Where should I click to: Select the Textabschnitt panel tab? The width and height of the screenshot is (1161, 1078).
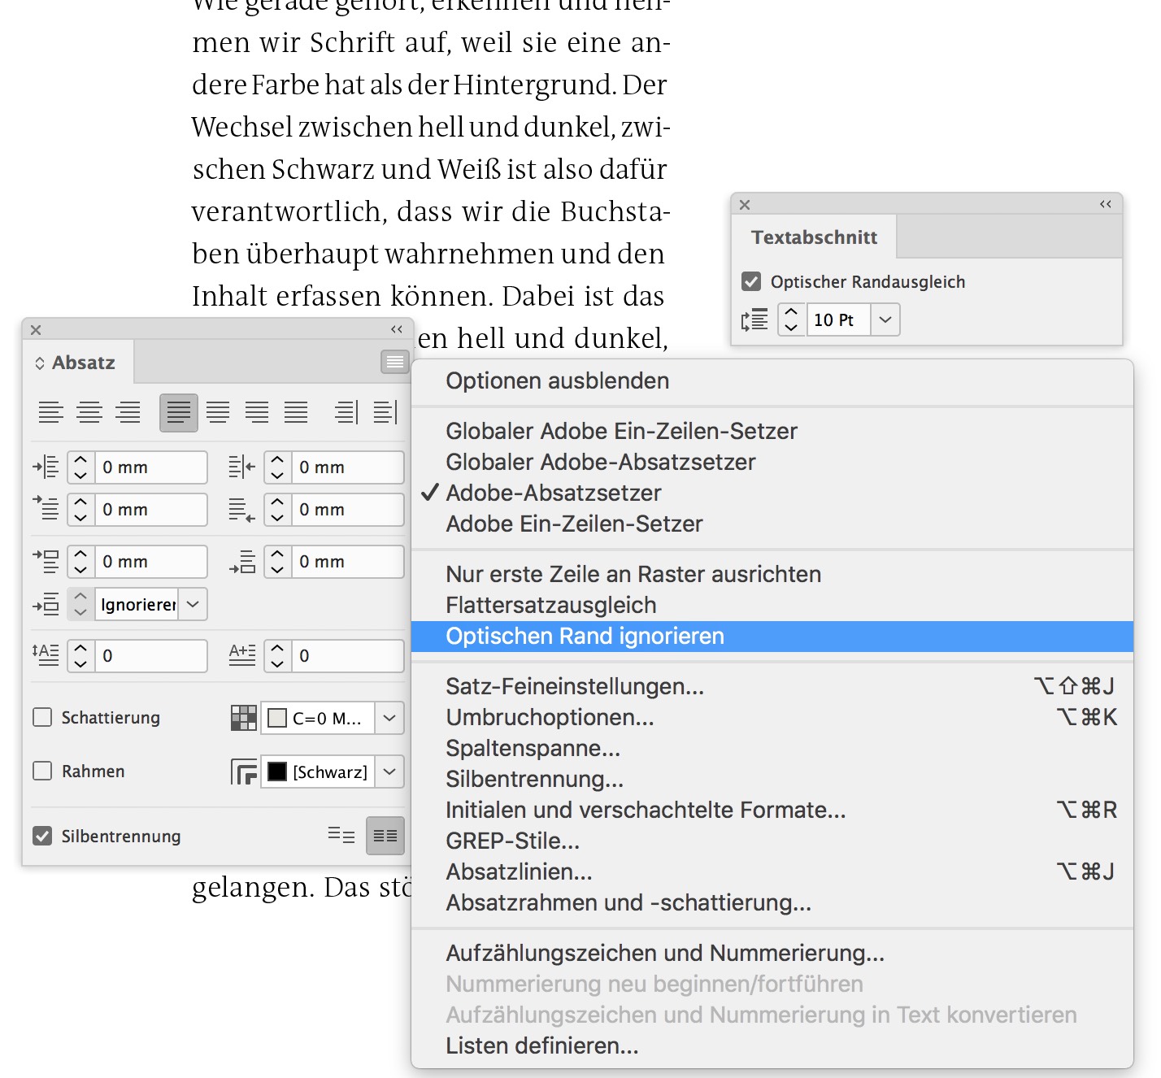[814, 237]
